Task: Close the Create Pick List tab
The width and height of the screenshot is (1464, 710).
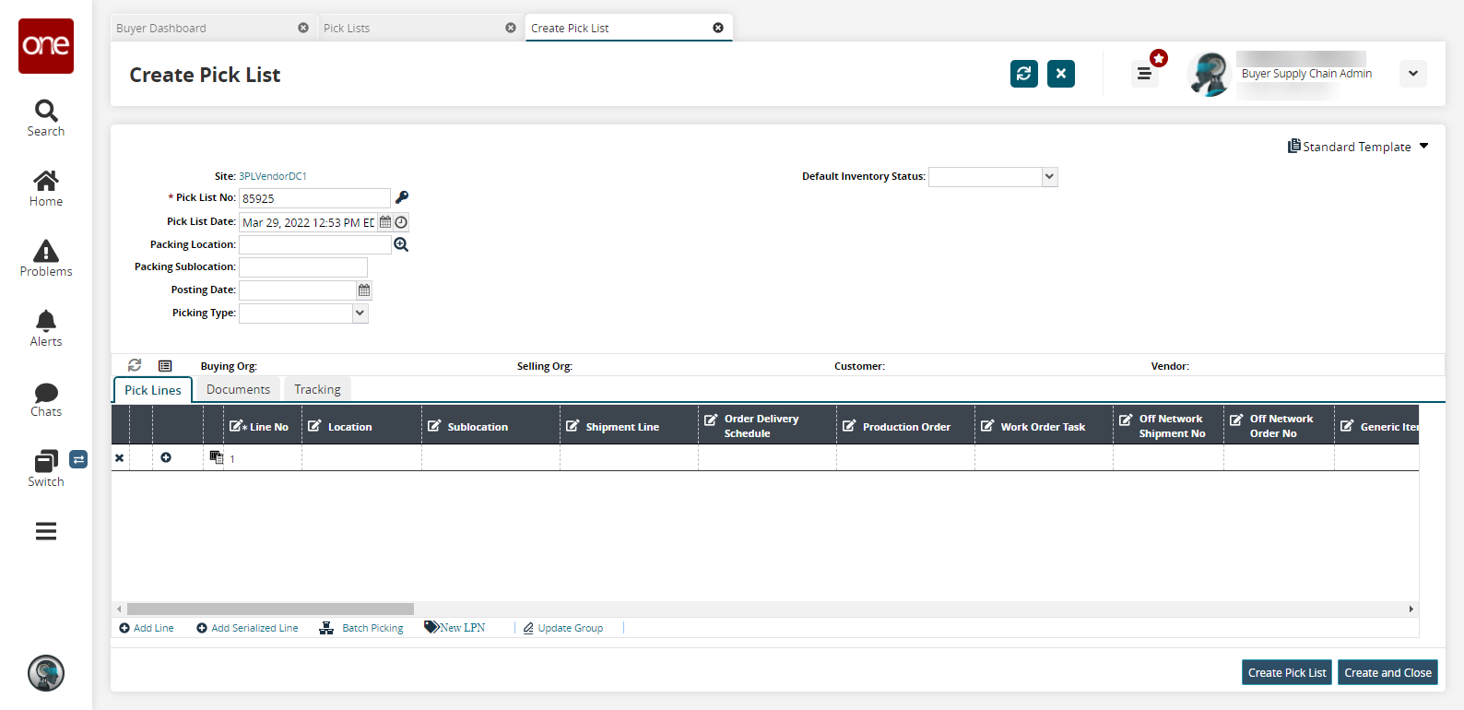Action: point(718,28)
